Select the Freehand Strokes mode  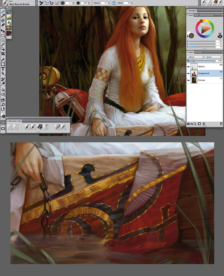coord(47,3)
